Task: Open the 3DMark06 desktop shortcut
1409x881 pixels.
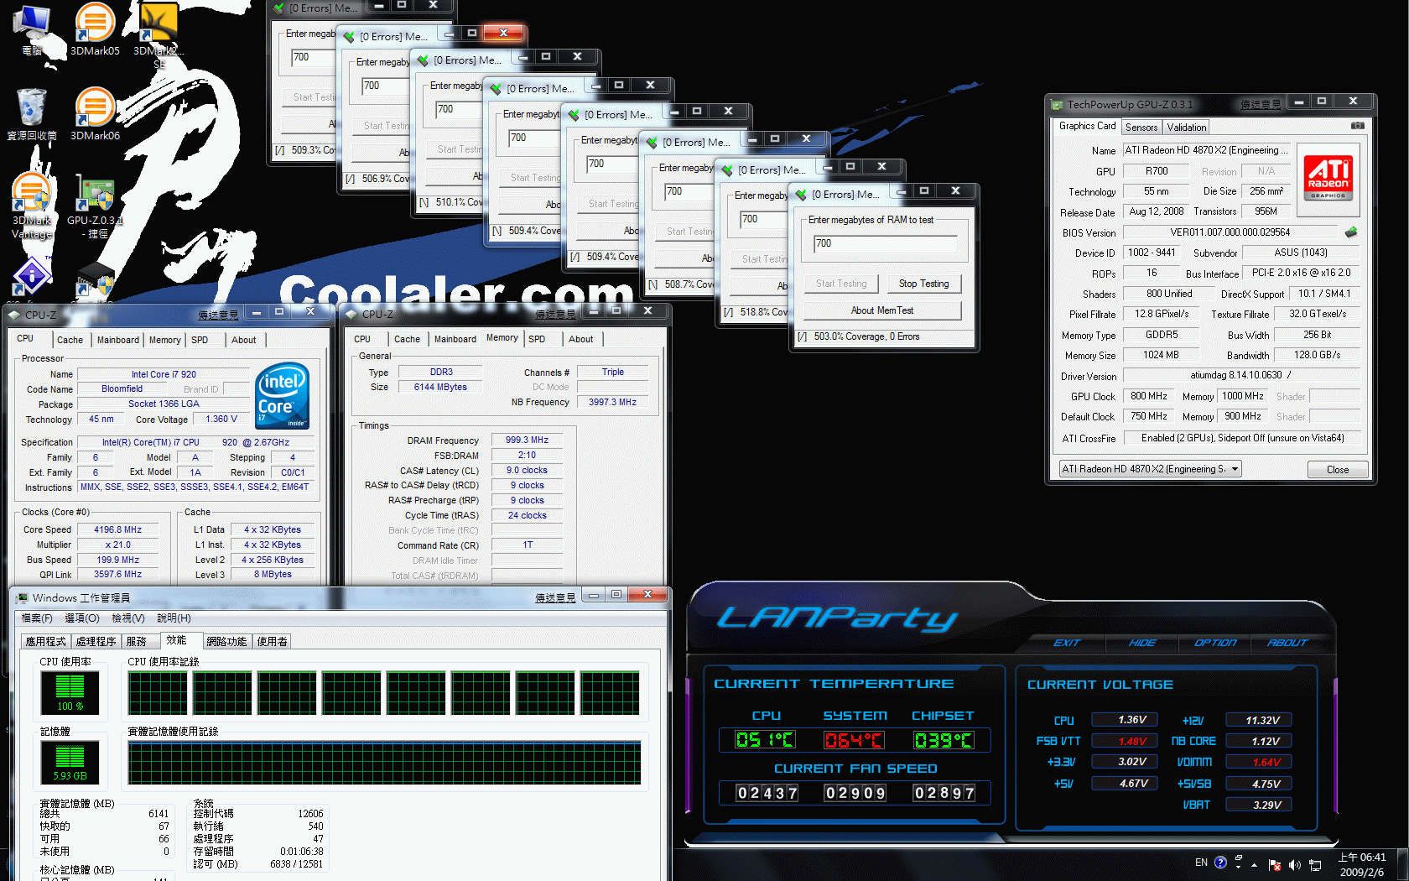Action: pyautogui.click(x=95, y=114)
